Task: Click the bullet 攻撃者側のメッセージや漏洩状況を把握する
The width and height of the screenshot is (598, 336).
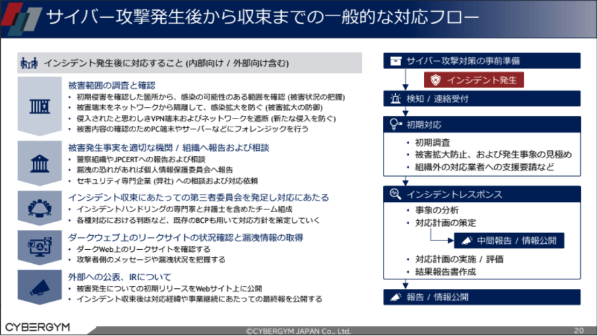Action: [150, 260]
